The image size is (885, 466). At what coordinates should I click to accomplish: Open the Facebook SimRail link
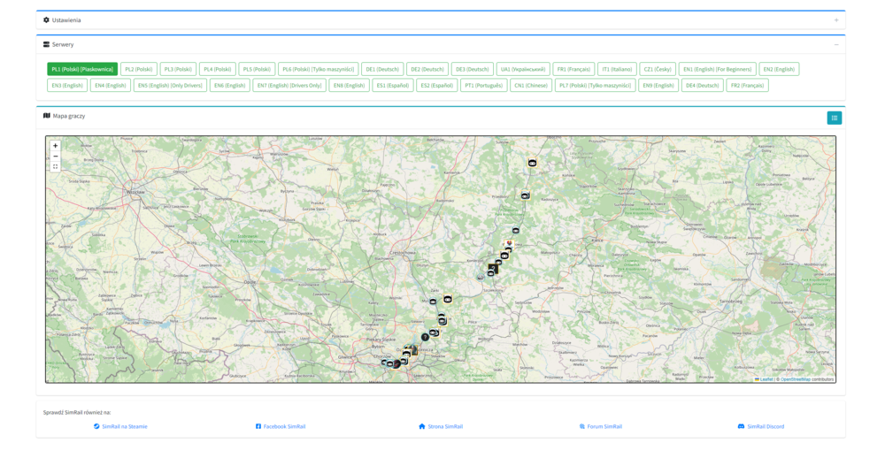281,426
